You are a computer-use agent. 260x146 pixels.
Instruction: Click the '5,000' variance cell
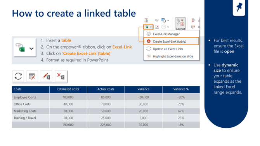coord(144,118)
